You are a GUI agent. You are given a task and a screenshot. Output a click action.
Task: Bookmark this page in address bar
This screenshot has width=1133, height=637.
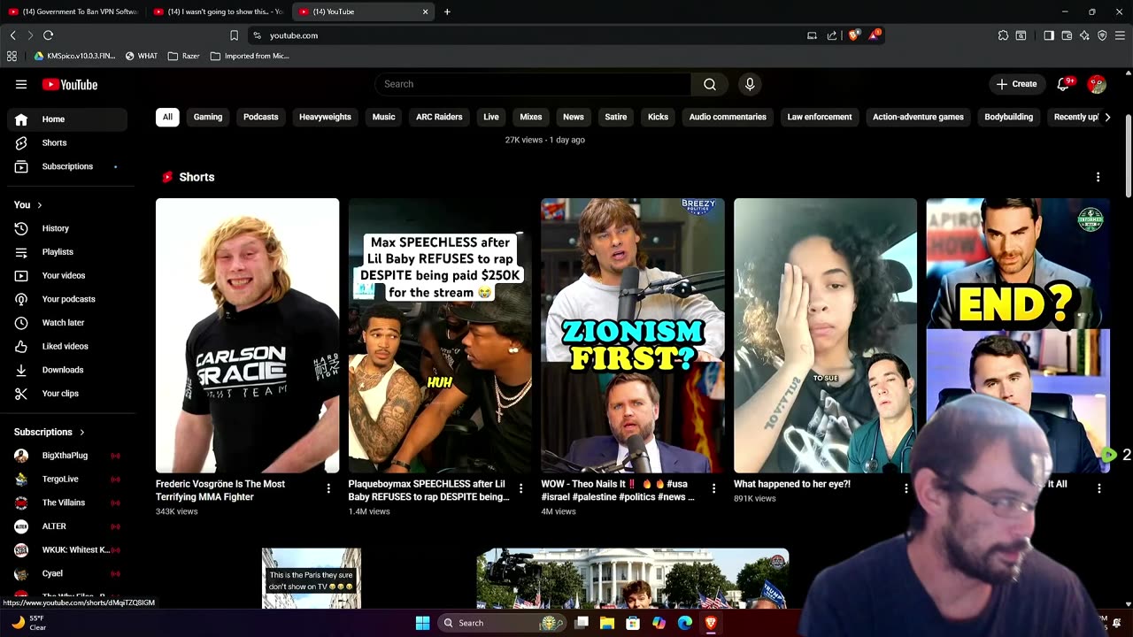click(x=234, y=35)
